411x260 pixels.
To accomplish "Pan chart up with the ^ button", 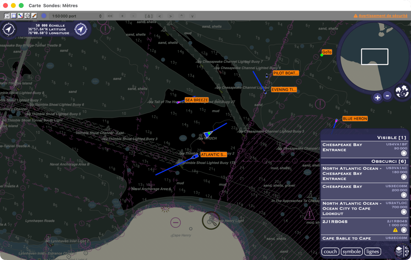I will click(x=182, y=16).
